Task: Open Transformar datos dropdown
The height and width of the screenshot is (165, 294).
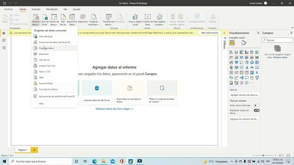Action: [109, 20]
